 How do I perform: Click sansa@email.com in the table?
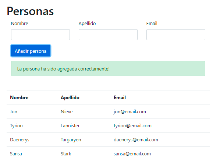click(x=132, y=154)
